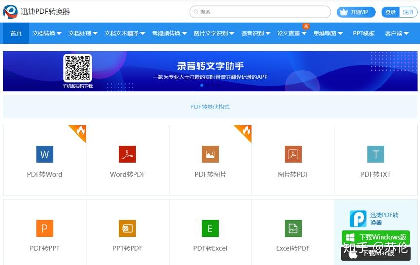Open the PDF转TXT tool icon
The width and height of the screenshot is (420, 265).
point(376,154)
